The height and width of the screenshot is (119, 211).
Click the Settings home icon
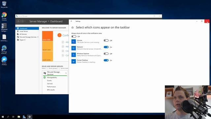point(73,27)
